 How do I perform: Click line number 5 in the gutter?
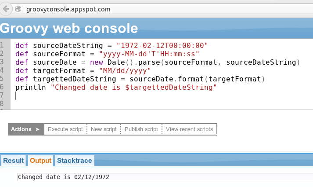2,79
